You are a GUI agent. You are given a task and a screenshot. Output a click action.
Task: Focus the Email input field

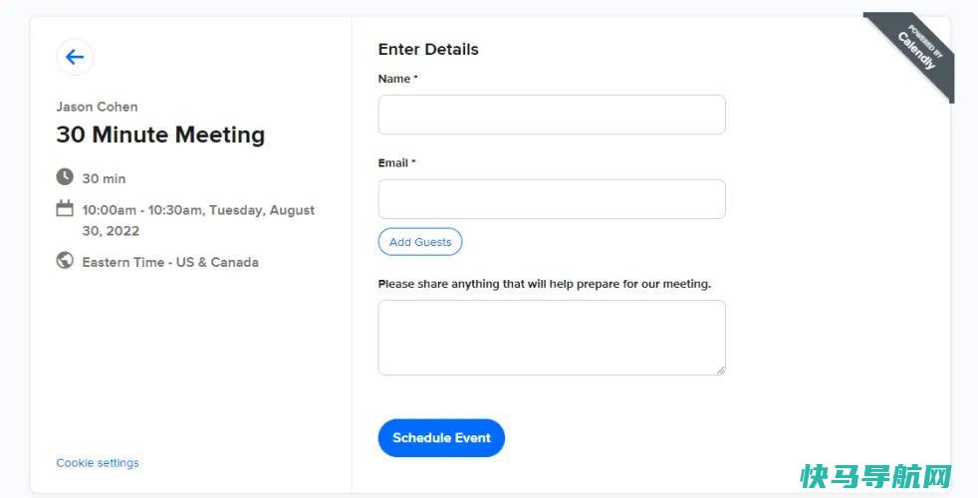(x=552, y=199)
